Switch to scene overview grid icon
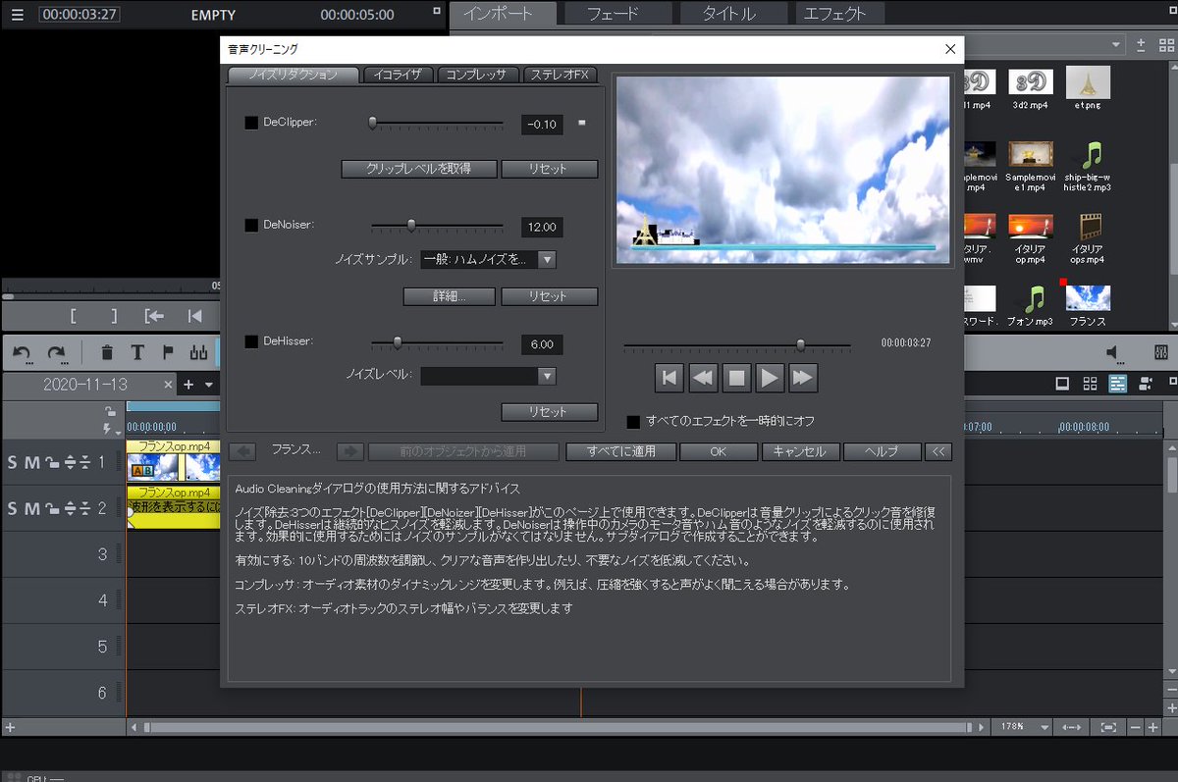The width and height of the screenshot is (1178, 782). (x=1089, y=384)
